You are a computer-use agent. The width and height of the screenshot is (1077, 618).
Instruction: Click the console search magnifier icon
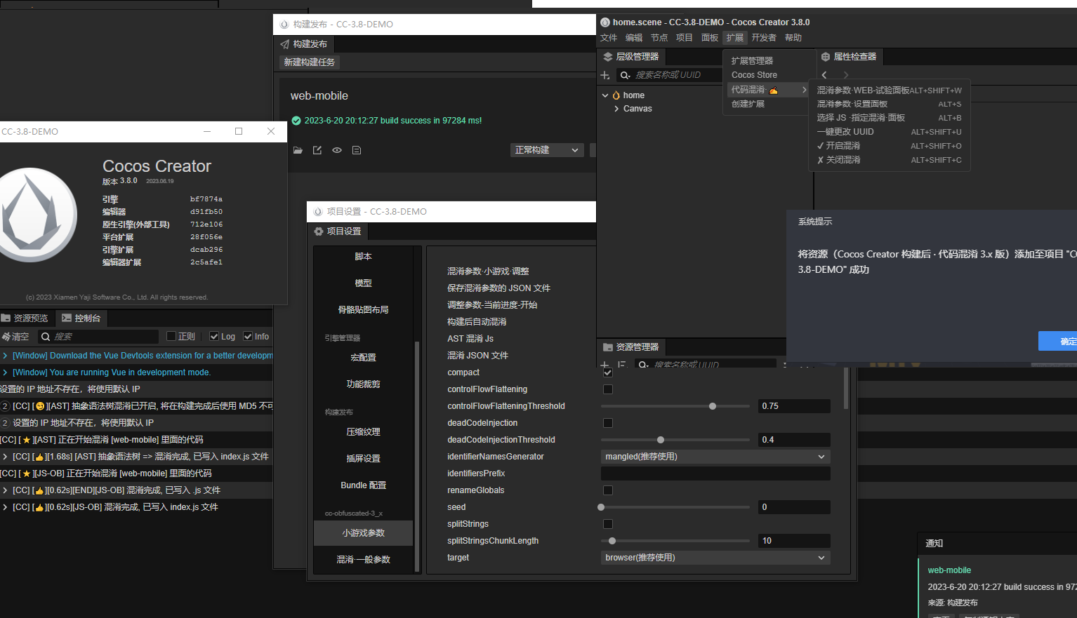click(46, 337)
